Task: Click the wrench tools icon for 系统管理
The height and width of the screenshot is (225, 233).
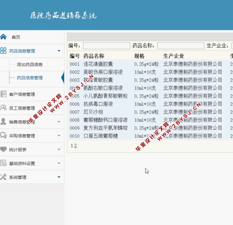Action: 3,177
